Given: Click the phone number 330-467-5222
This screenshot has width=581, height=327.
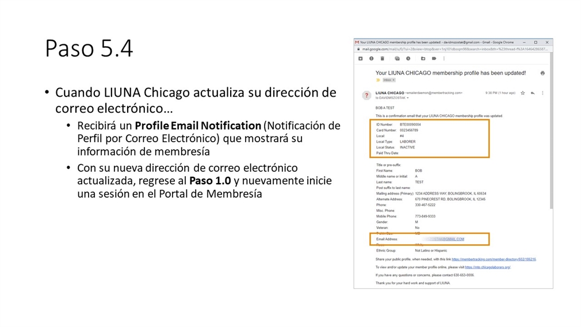Looking at the screenshot, I should tap(425, 204).
